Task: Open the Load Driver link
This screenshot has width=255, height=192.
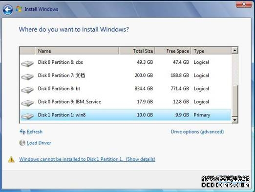Action: (39, 143)
